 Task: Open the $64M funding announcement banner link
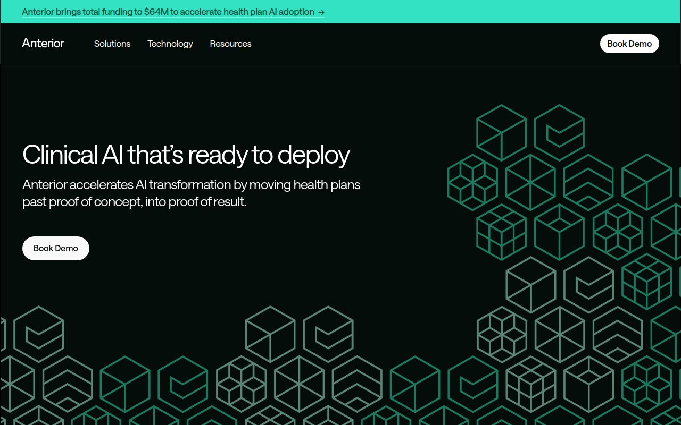click(173, 12)
